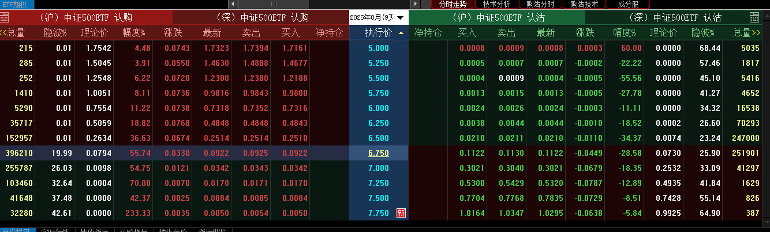The height and width of the screenshot is (232, 770).
Task: Sort calls by the 隐波% column
Action: click(55, 33)
